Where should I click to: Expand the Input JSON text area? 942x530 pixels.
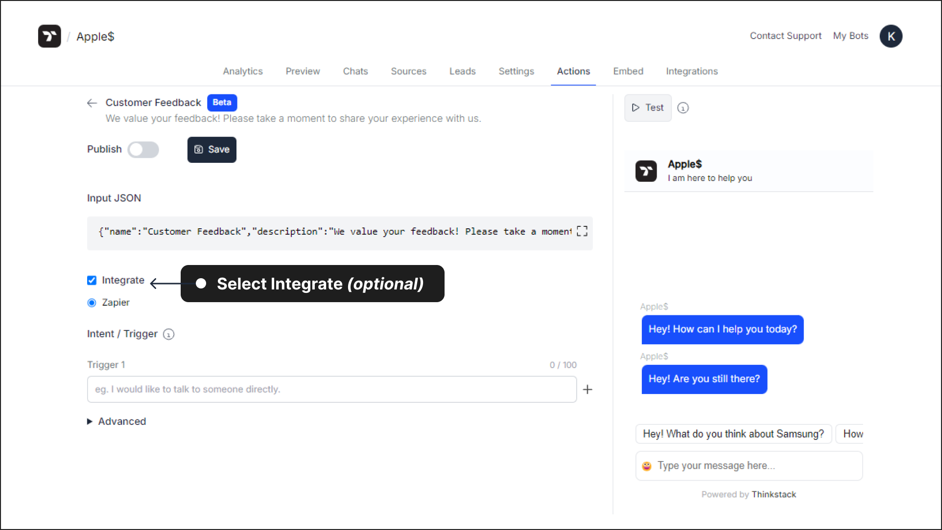tap(581, 231)
